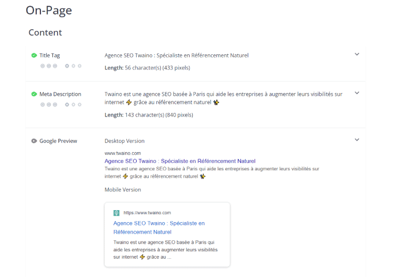This screenshot has width=419, height=277.
Task: Click the favicon in the mobile preview card
Action: (116, 213)
